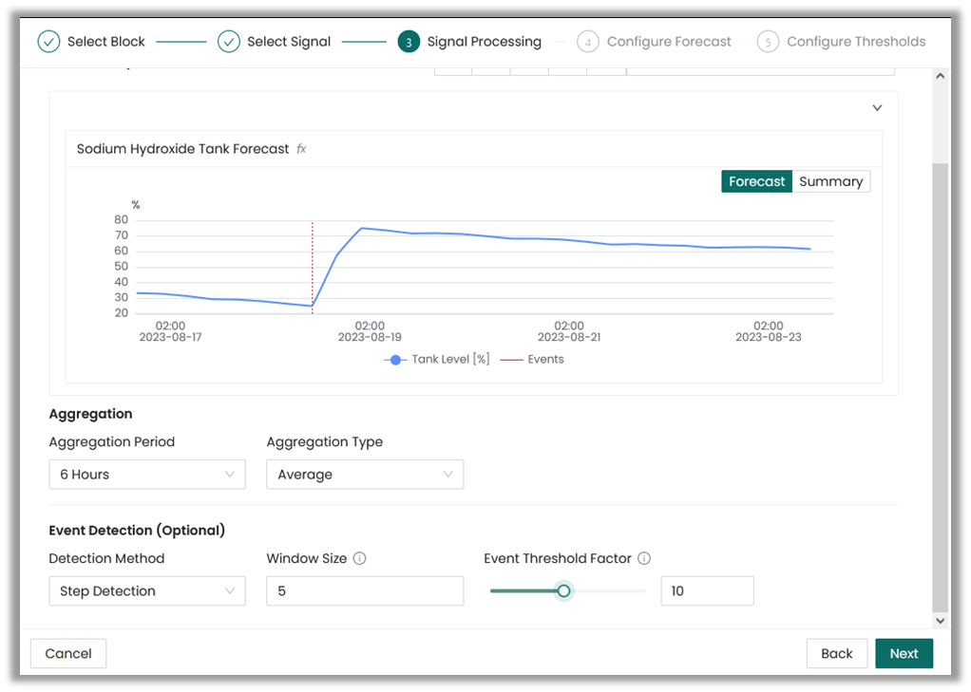Click the Window Size input field
The image size is (971, 692).
(x=365, y=591)
